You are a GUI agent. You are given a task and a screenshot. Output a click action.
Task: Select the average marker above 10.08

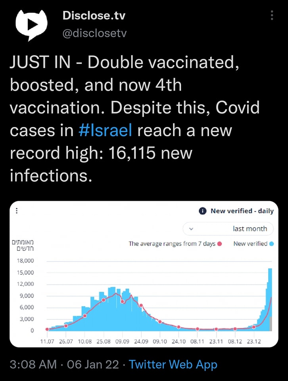pyautogui.click(x=85, y=316)
